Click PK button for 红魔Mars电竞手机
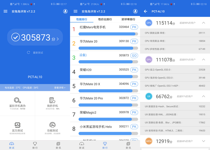Image resolution: width=210 pixels, height=150 pixels. coord(134,27)
